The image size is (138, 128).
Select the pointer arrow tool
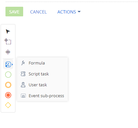tap(8, 31)
